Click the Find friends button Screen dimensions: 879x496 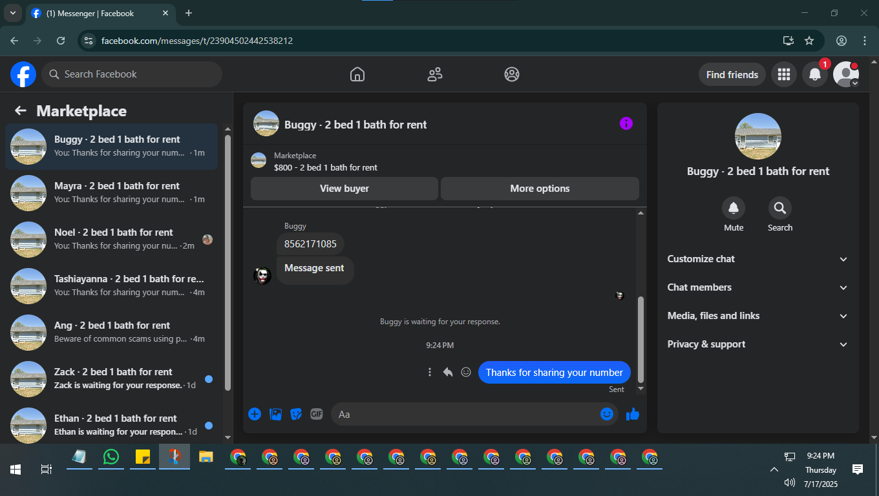point(732,74)
